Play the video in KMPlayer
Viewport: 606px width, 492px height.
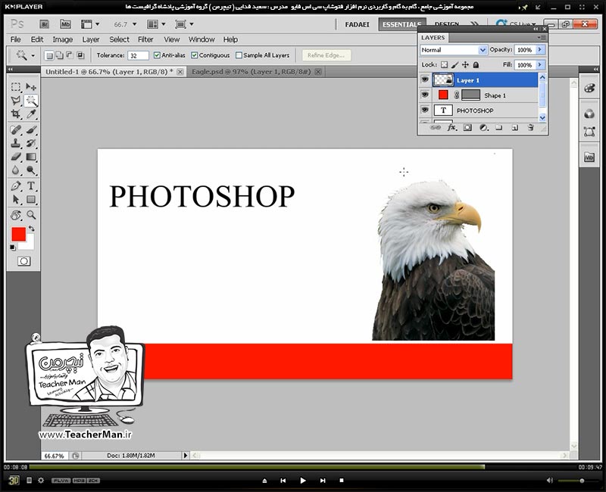pyautogui.click(x=302, y=481)
